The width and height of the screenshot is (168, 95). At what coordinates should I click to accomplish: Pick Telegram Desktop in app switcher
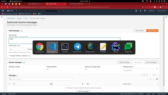tap(78, 47)
